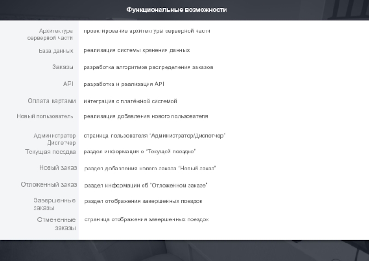Select the "Архитектура серверной части" row label

pos(50,34)
